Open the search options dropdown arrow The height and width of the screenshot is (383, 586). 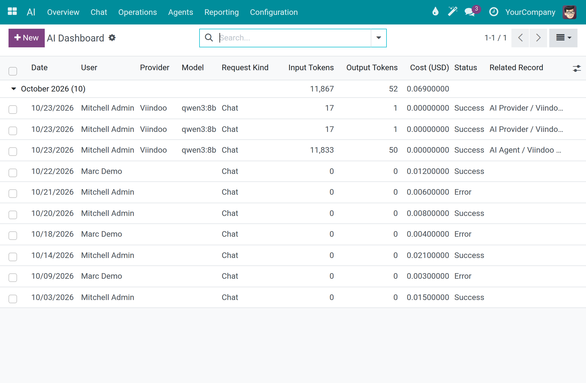pos(379,38)
